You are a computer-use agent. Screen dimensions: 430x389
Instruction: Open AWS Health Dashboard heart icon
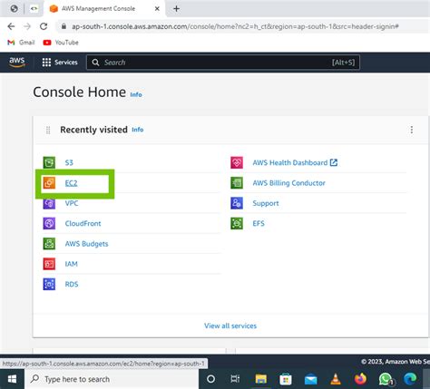click(237, 162)
